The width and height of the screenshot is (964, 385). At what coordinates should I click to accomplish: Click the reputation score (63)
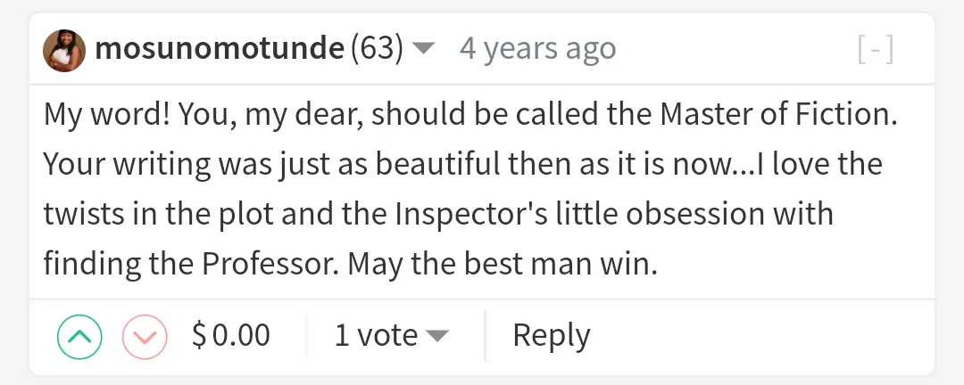click(x=378, y=49)
